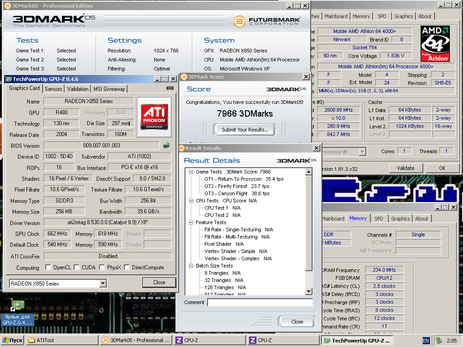Open the Processor #1 selection dropdown in CPU-Z

[x=362, y=152]
